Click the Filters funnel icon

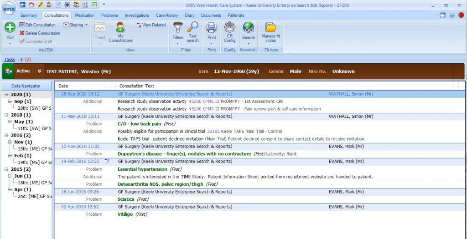pyautogui.click(x=178, y=27)
